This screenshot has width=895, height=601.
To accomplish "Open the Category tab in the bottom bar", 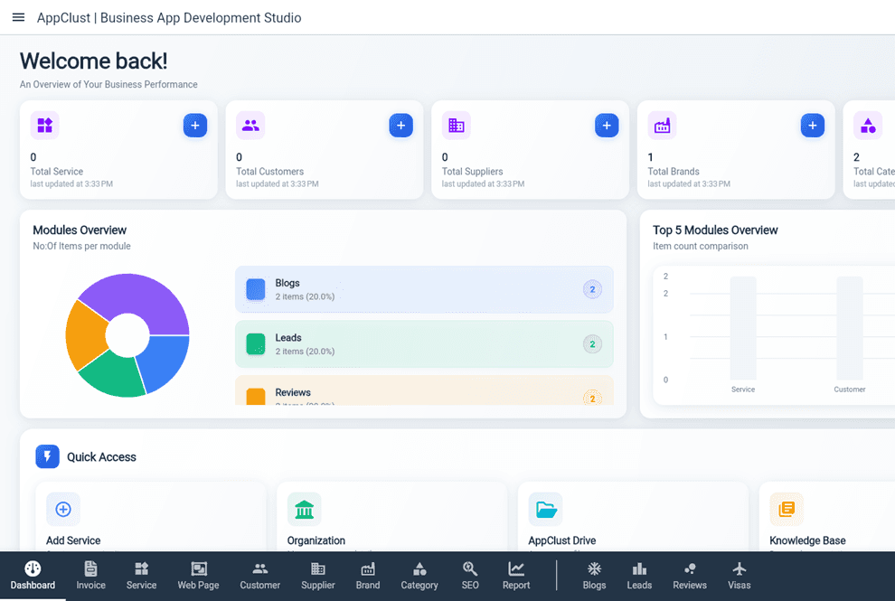I will tap(419, 576).
